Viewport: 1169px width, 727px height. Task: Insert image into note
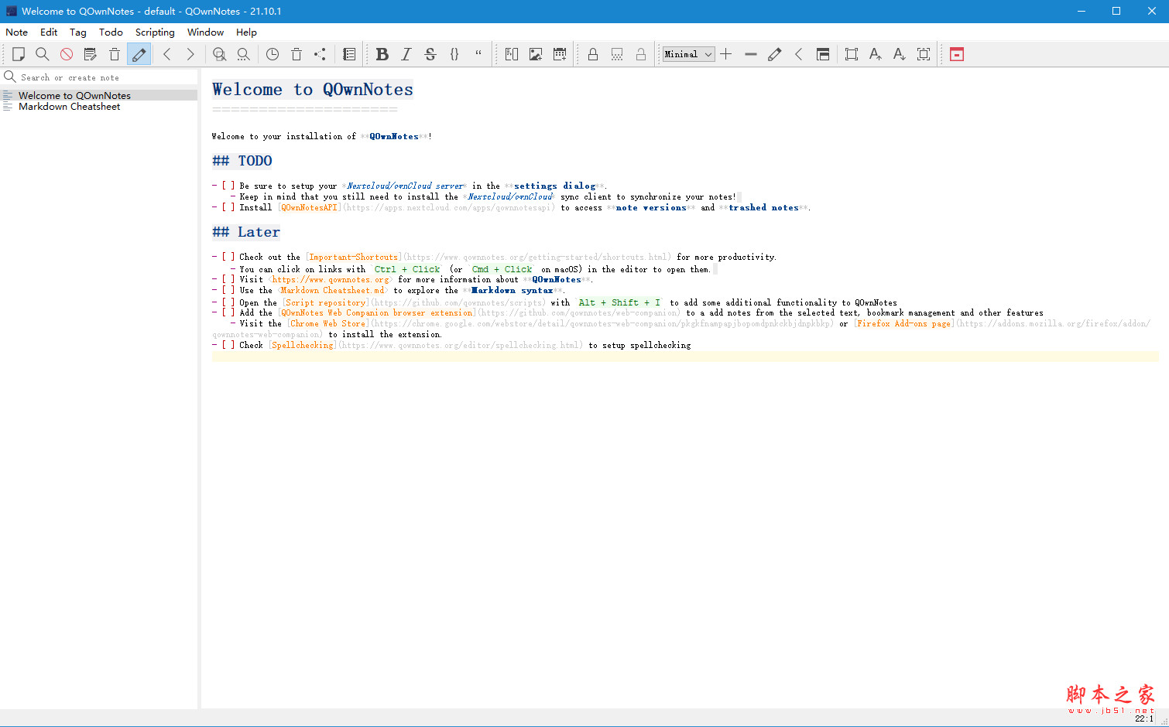click(x=536, y=54)
